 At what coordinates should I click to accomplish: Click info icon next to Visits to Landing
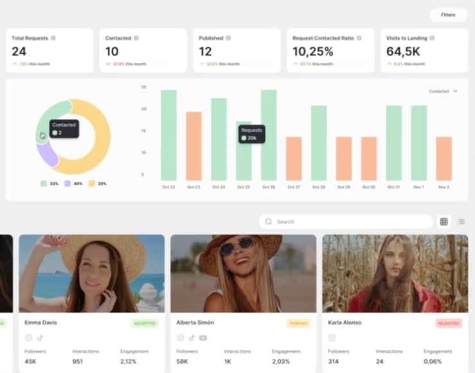tap(432, 38)
